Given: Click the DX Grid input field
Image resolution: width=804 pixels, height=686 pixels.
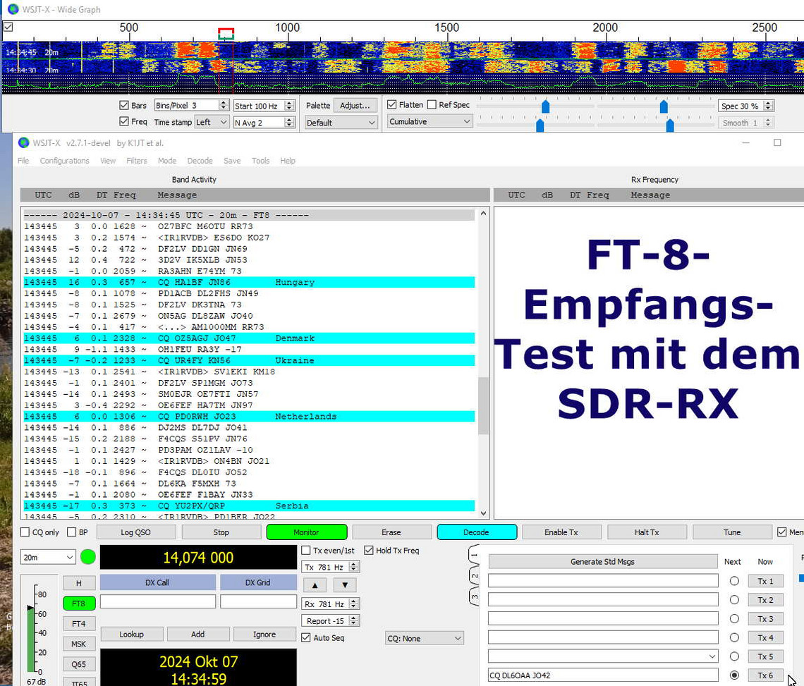Looking at the screenshot, I should click(258, 601).
